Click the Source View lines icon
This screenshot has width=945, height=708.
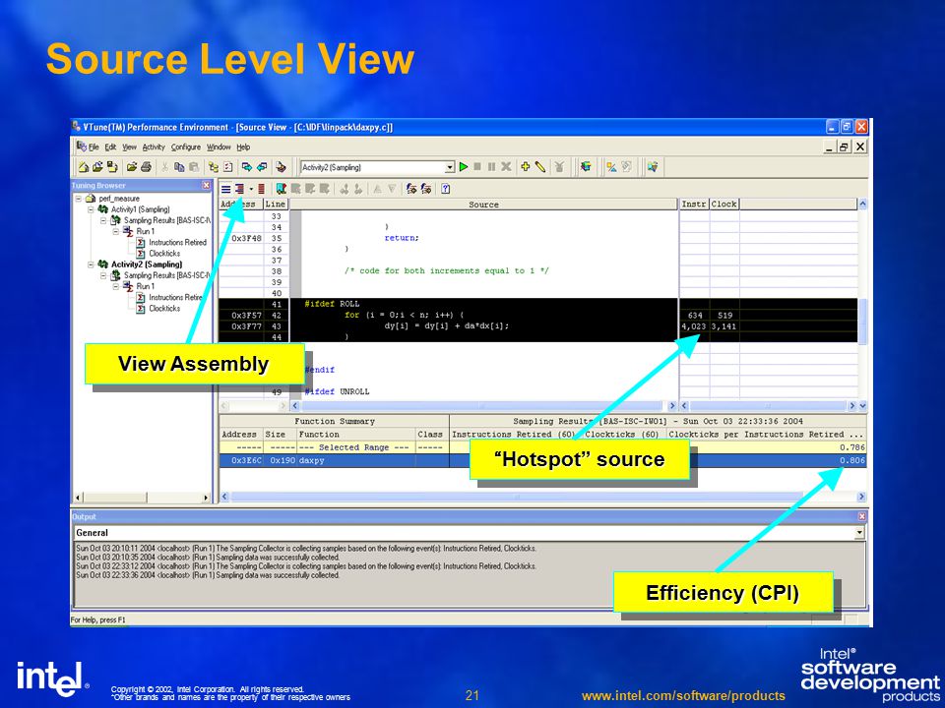(225, 189)
